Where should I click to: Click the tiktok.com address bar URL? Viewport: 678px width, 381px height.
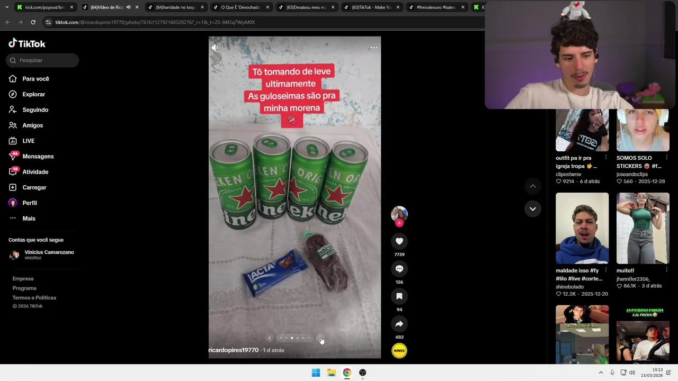point(155,22)
